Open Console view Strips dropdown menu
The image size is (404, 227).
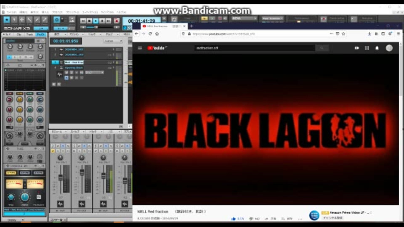[x=77, y=132]
